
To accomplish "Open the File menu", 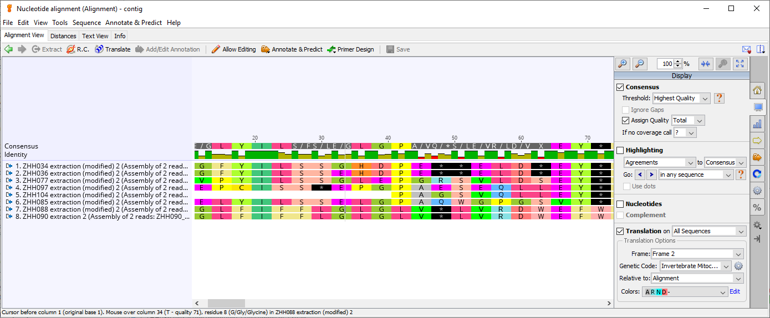I will coord(8,23).
